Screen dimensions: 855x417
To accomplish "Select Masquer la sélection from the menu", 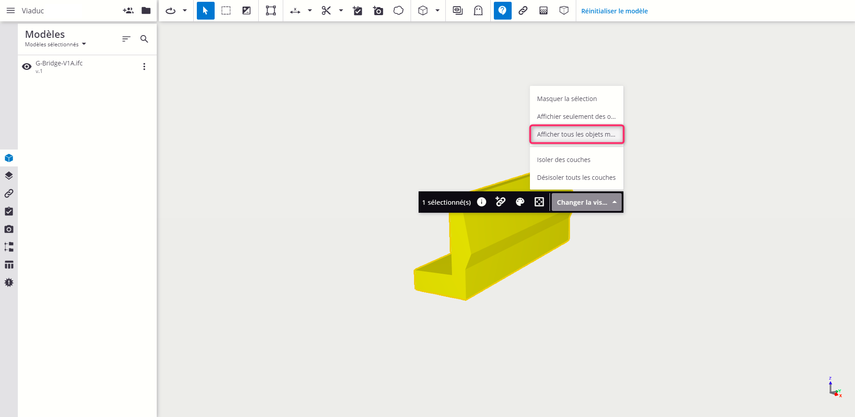I will coord(567,98).
